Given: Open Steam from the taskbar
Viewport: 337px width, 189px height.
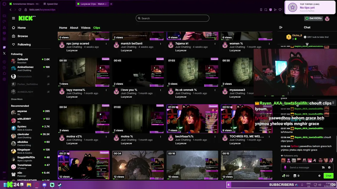Looking at the screenshot, I should click(60, 185).
